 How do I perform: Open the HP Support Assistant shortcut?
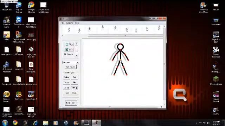[x=7, y=67]
